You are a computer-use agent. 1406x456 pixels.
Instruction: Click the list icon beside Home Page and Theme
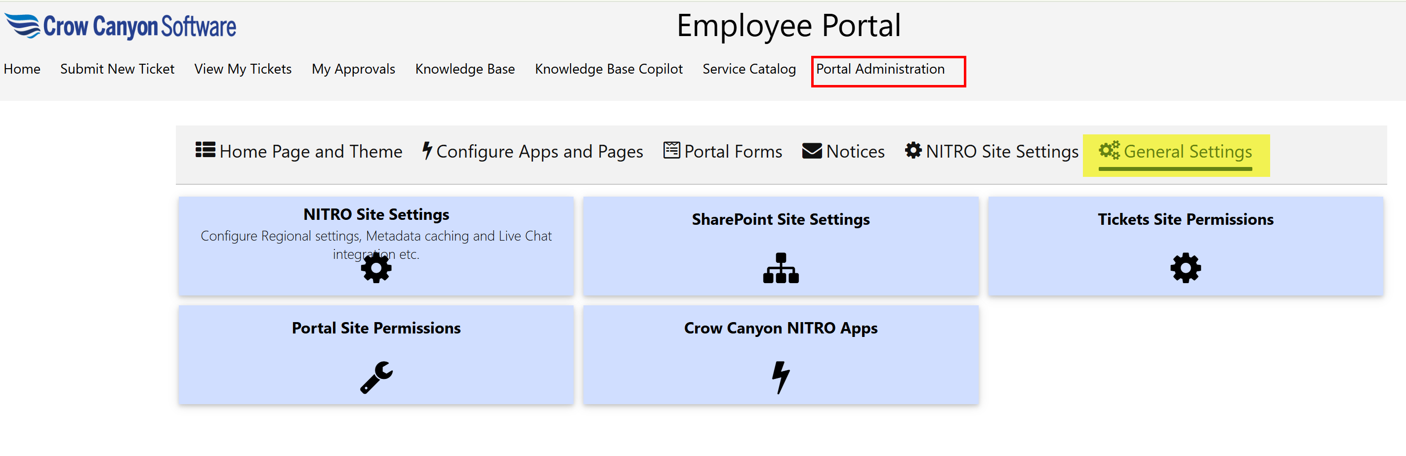[x=205, y=150]
